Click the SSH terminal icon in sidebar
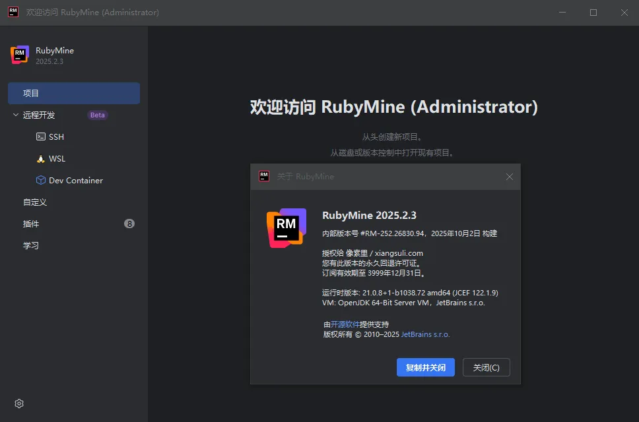This screenshot has height=422, width=639. click(x=41, y=137)
